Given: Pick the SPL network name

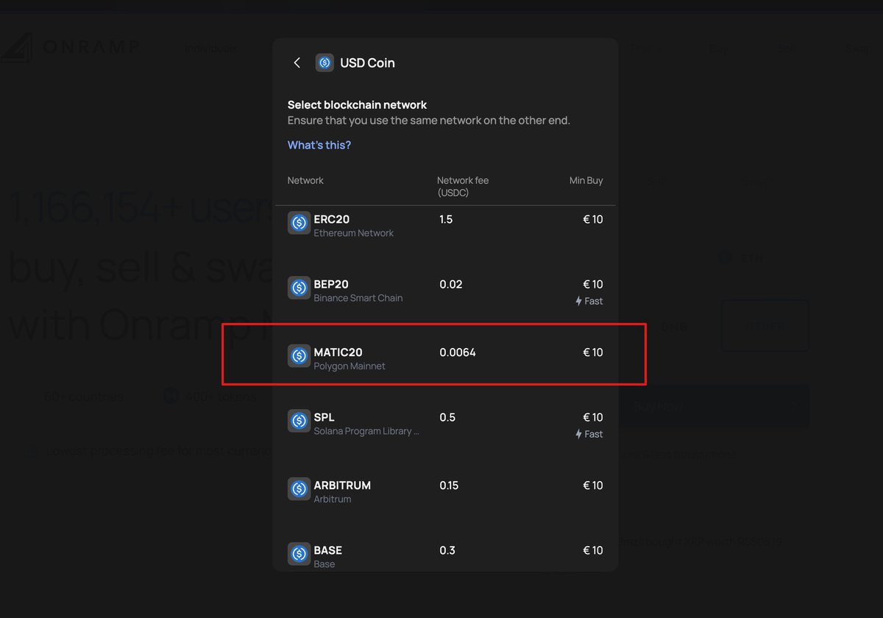Looking at the screenshot, I should pos(325,417).
